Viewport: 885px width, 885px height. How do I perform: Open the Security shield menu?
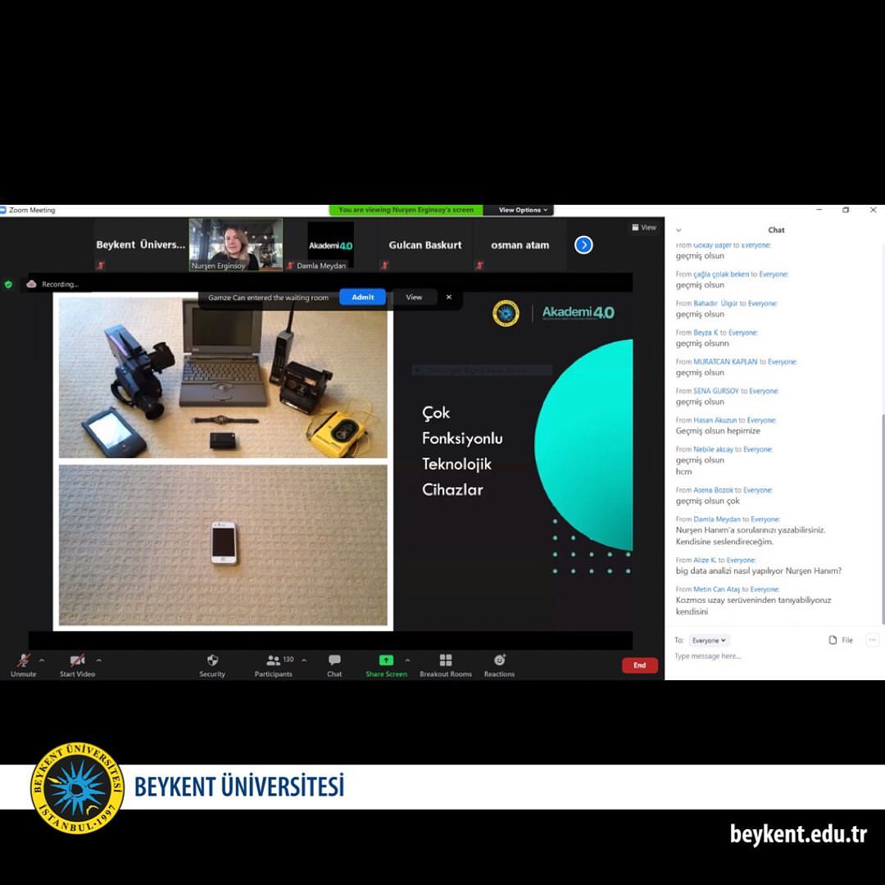(212, 665)
